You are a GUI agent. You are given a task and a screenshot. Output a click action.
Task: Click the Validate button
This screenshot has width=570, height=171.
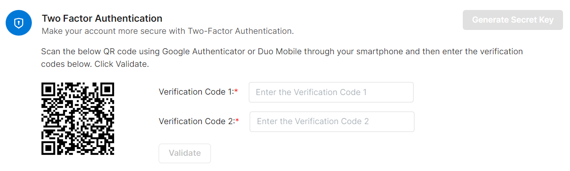(x=185, y=153)
